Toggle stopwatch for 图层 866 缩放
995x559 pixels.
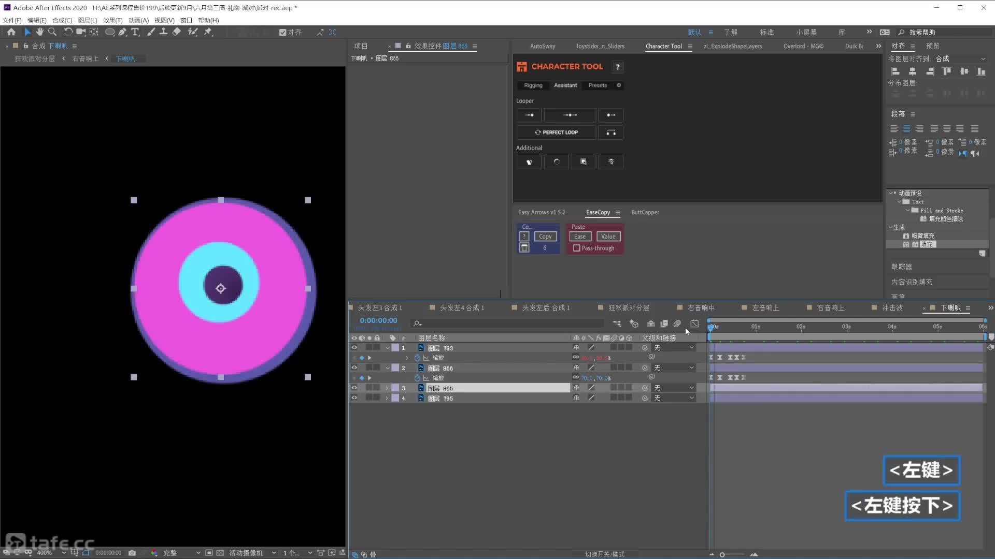tap(417, 378)
